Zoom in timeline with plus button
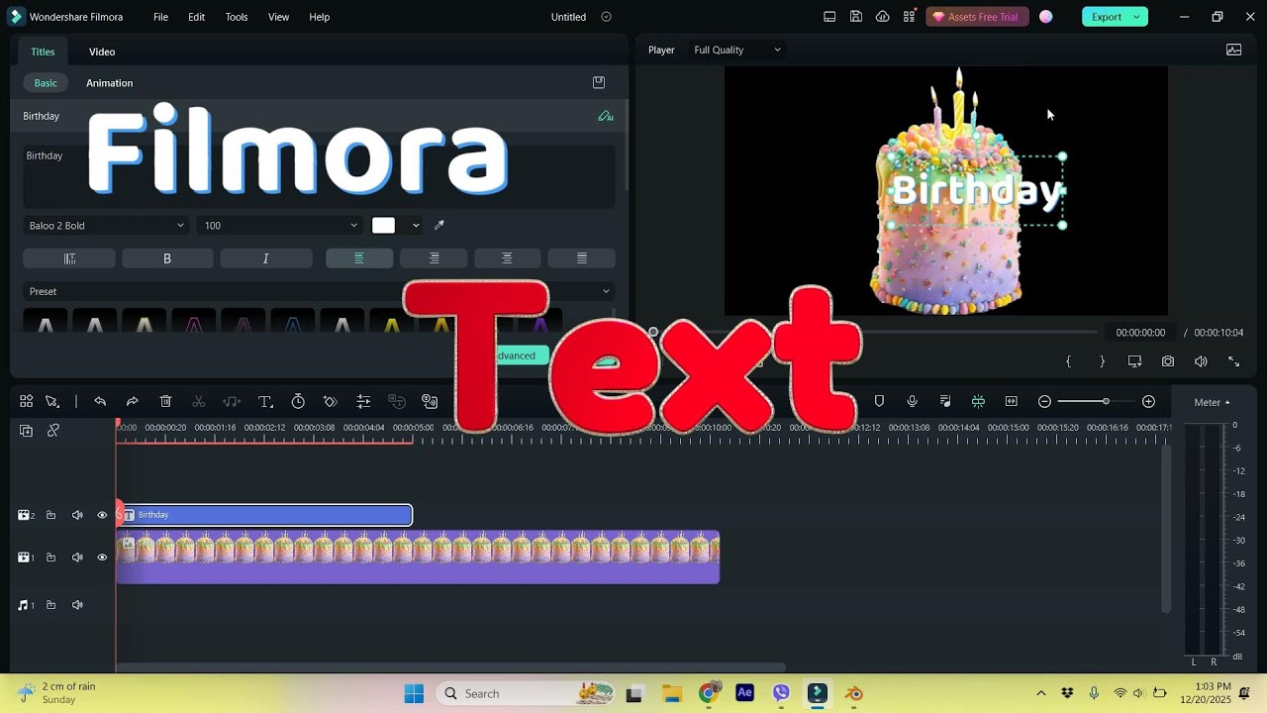Screen dimensions: 1267x713 pyautogui.click(x=1148, y=401)
